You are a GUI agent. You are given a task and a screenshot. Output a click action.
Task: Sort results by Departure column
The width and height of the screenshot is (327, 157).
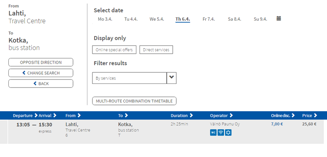pyautogui.click(x=25, y=115)
